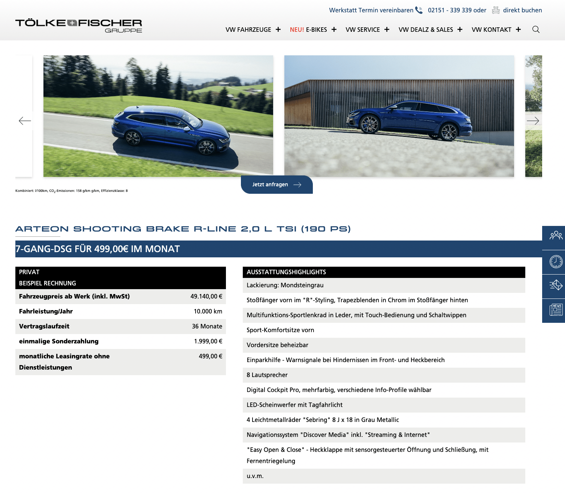Viewport: 565px width, 493px height.
Task: Open the search magnifier icon
Action: (536, 30)
